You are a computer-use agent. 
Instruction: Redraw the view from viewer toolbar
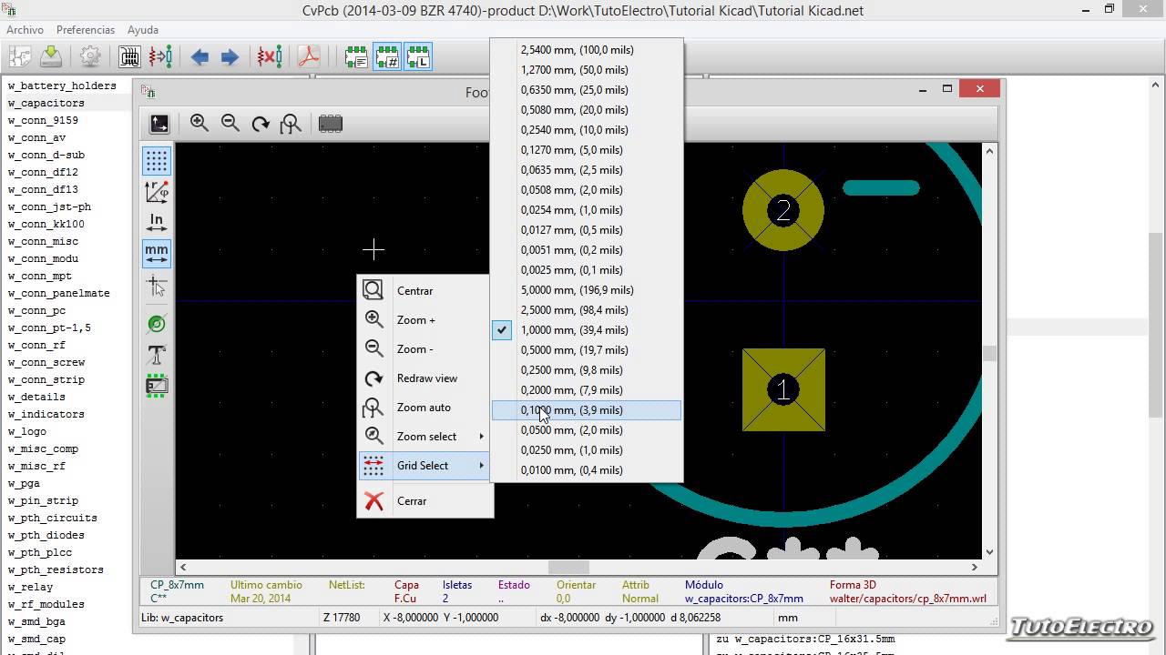pyautogui.click(x=261, y=124)
